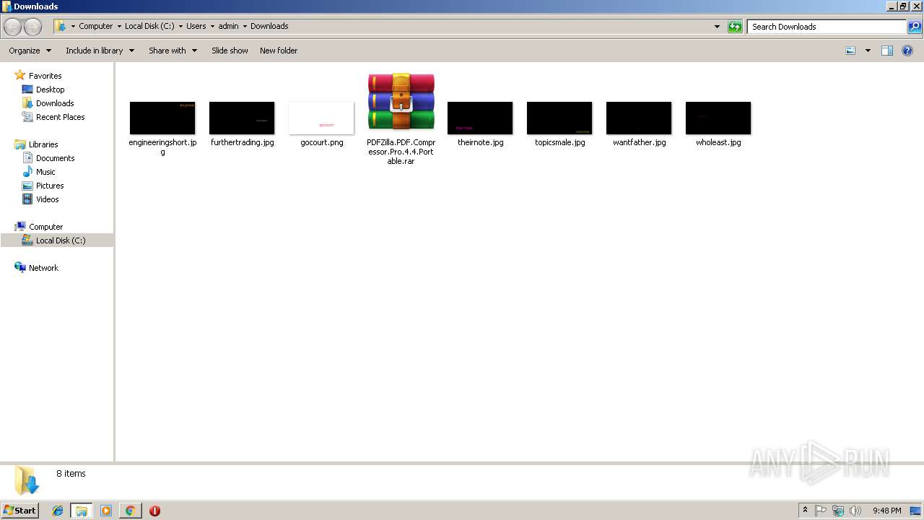Open Windows Media Player from taskbar
Viewport: 924px width, 520px height.
[x=106, y=511]
